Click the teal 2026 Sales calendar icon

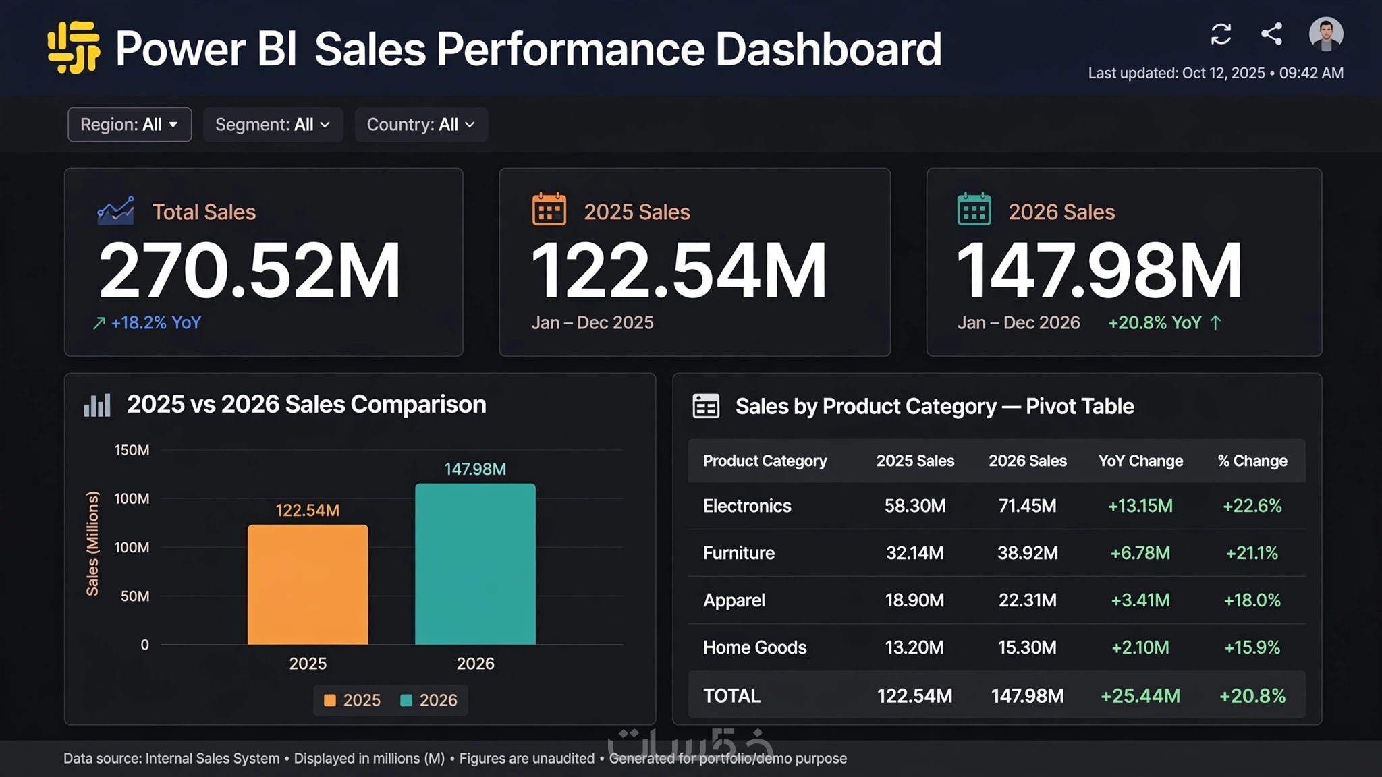pos(974,209)
